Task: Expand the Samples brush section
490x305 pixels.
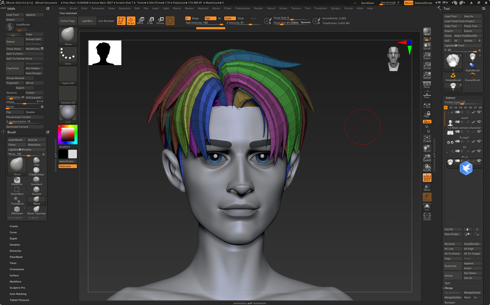Action: (15, 245)
